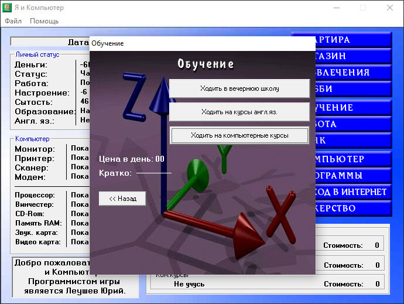Open the Помощь menu

pos(44,21)
